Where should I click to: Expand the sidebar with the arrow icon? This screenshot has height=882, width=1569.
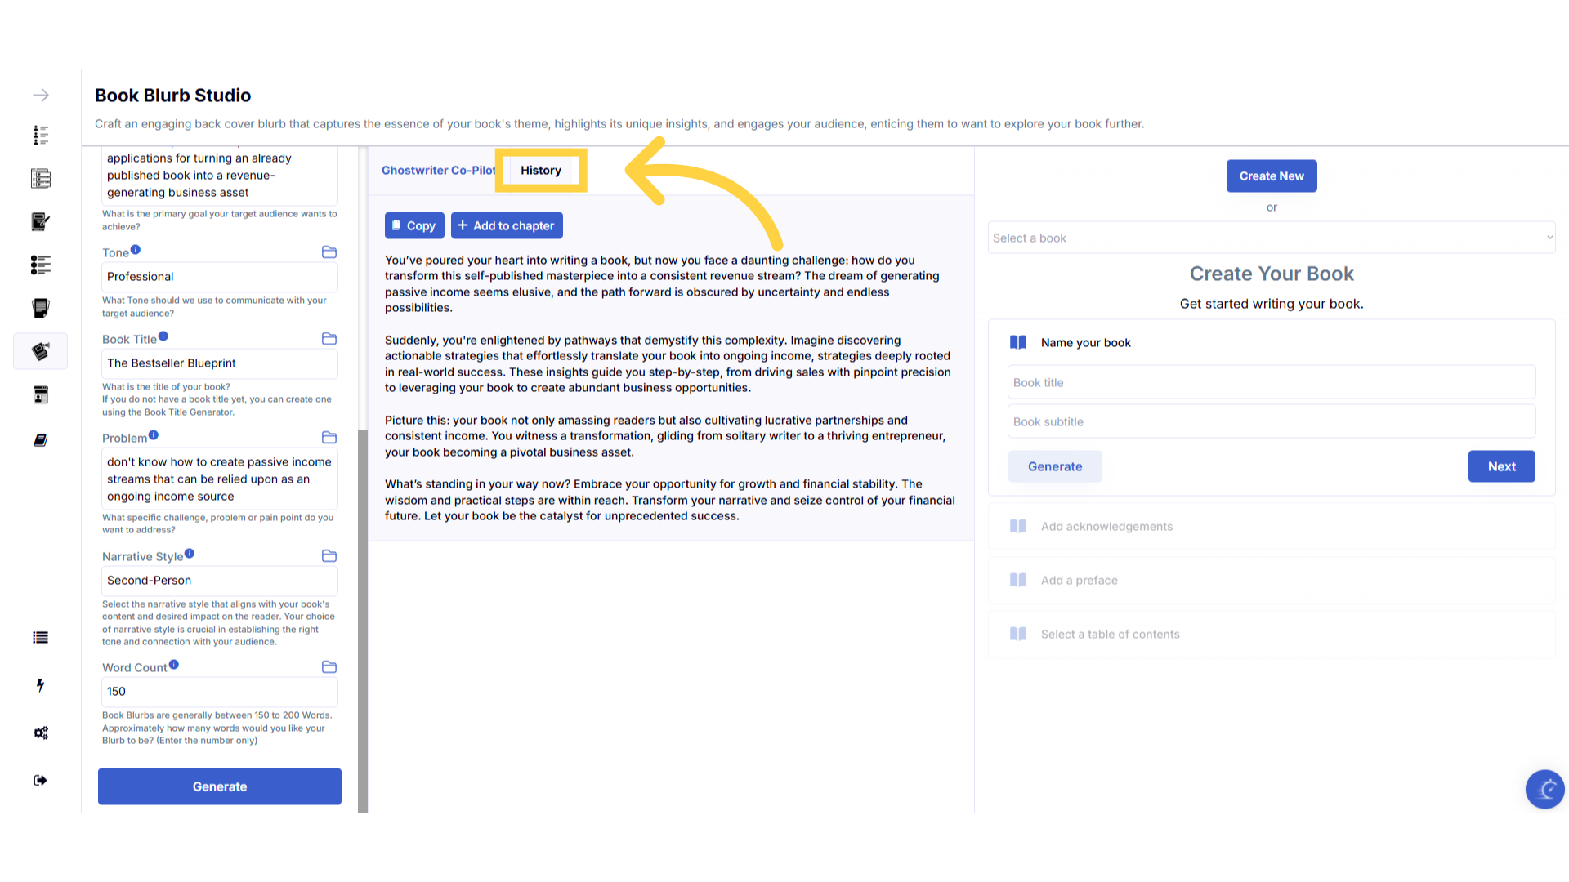click(40, 96)
